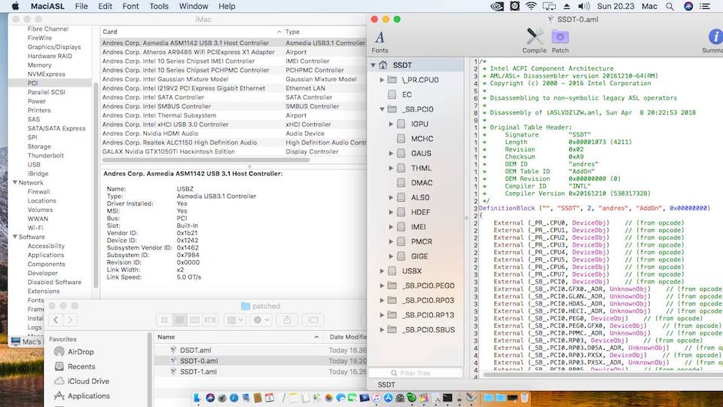Select the Thunderbolt item in System Information sidebar
The width and height of the screenshot is (723, 407).
pyautogui.click(x=46, y=155)
